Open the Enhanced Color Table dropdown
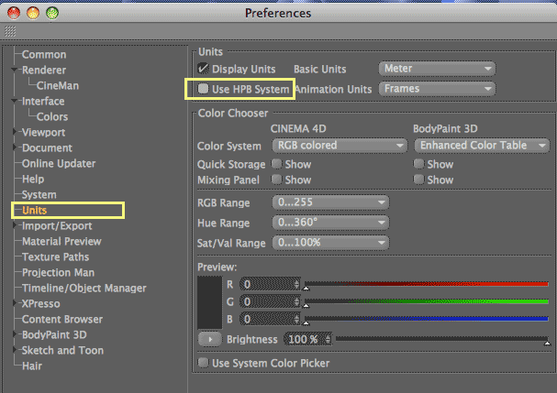This screenshot has width=557, height=393. (x=482, y=146)
